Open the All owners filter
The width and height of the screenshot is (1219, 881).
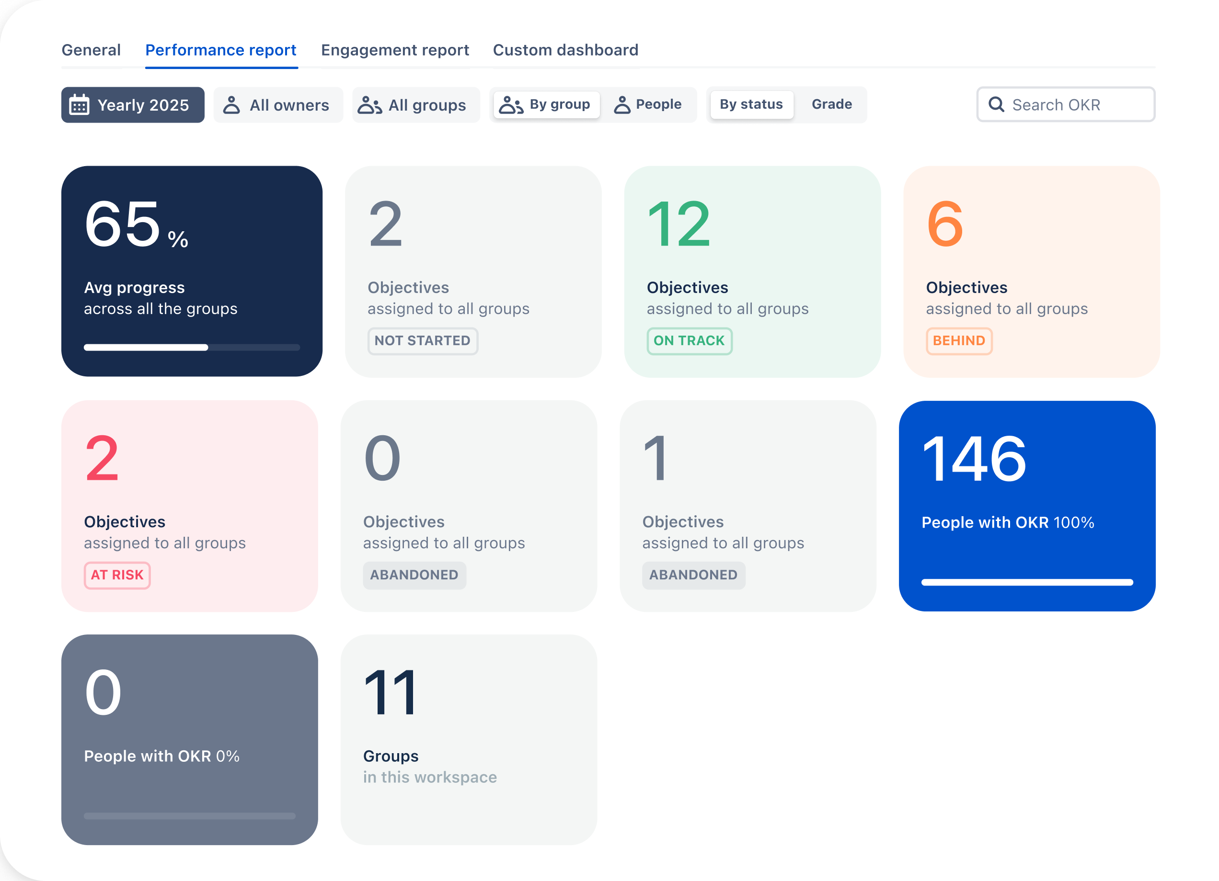coord(278,105)
